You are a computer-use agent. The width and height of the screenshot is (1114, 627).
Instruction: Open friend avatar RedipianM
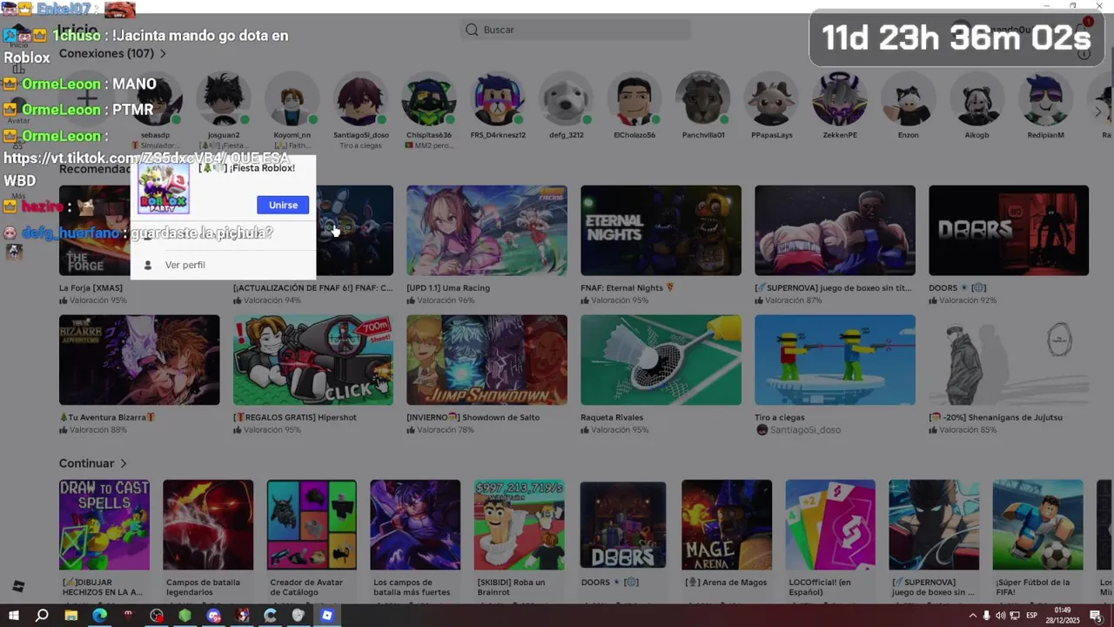click(x=1045, y=99)
